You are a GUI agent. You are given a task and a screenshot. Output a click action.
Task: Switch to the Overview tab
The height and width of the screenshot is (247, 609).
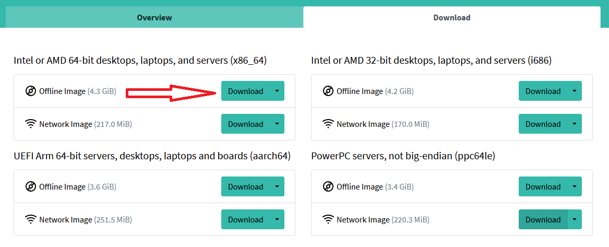pyautogui.click(x=154, y=17)
